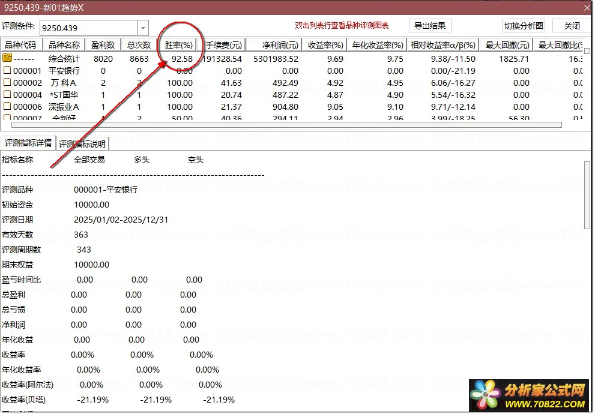Click the 初始资金 label

coord(17,205)
